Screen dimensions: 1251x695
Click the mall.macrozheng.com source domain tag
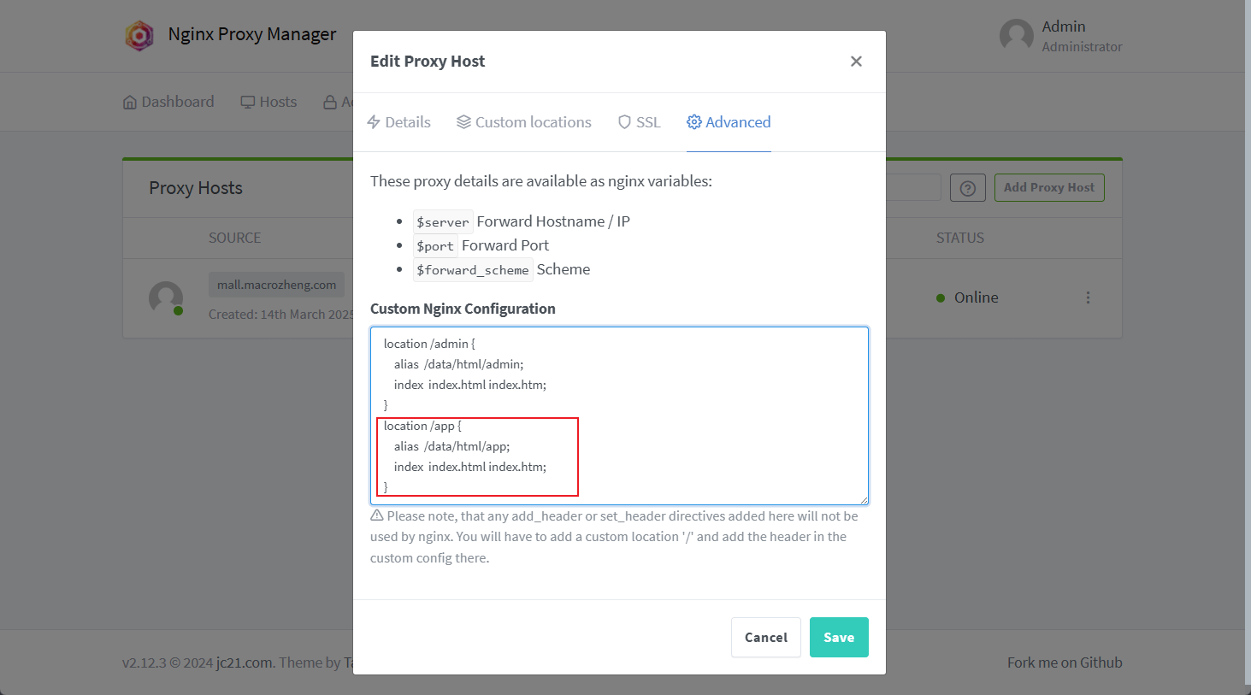pos(276,285)
